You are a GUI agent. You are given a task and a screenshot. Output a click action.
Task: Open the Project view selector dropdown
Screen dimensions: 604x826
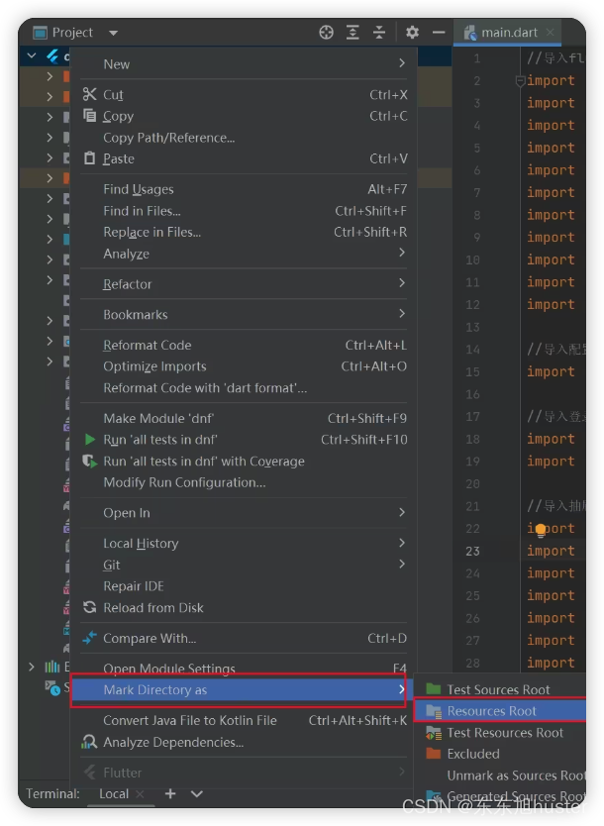coord(112,32)
